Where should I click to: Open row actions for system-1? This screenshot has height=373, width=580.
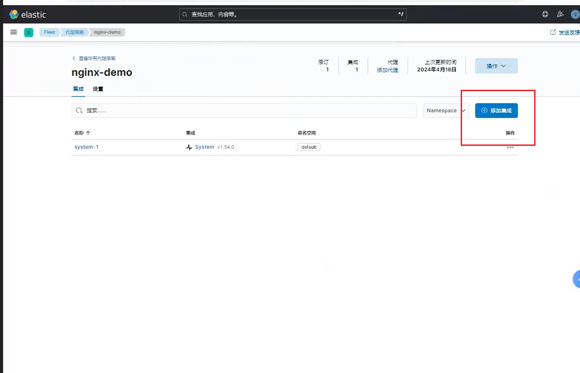(510, 147)
